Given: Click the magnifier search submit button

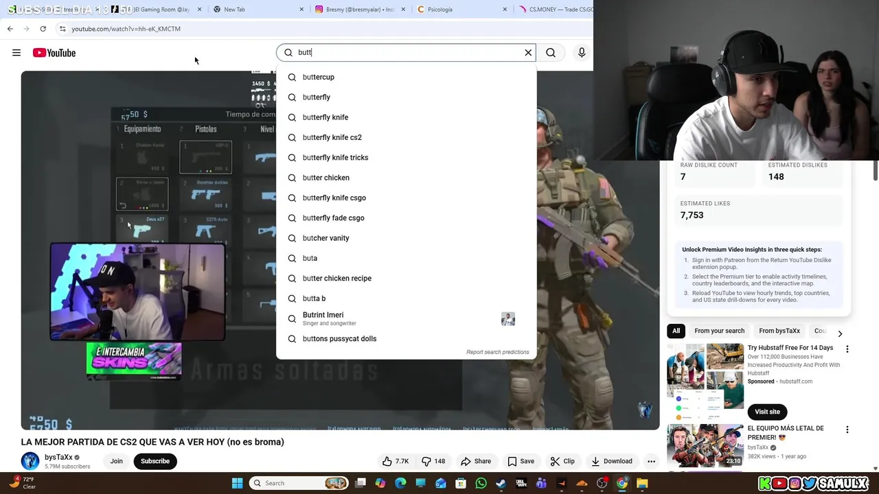Looking at the screenshot, I should click(x=551, y=53).
